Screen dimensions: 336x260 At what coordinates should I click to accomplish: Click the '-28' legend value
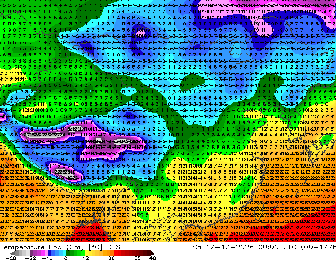[11, 258]
